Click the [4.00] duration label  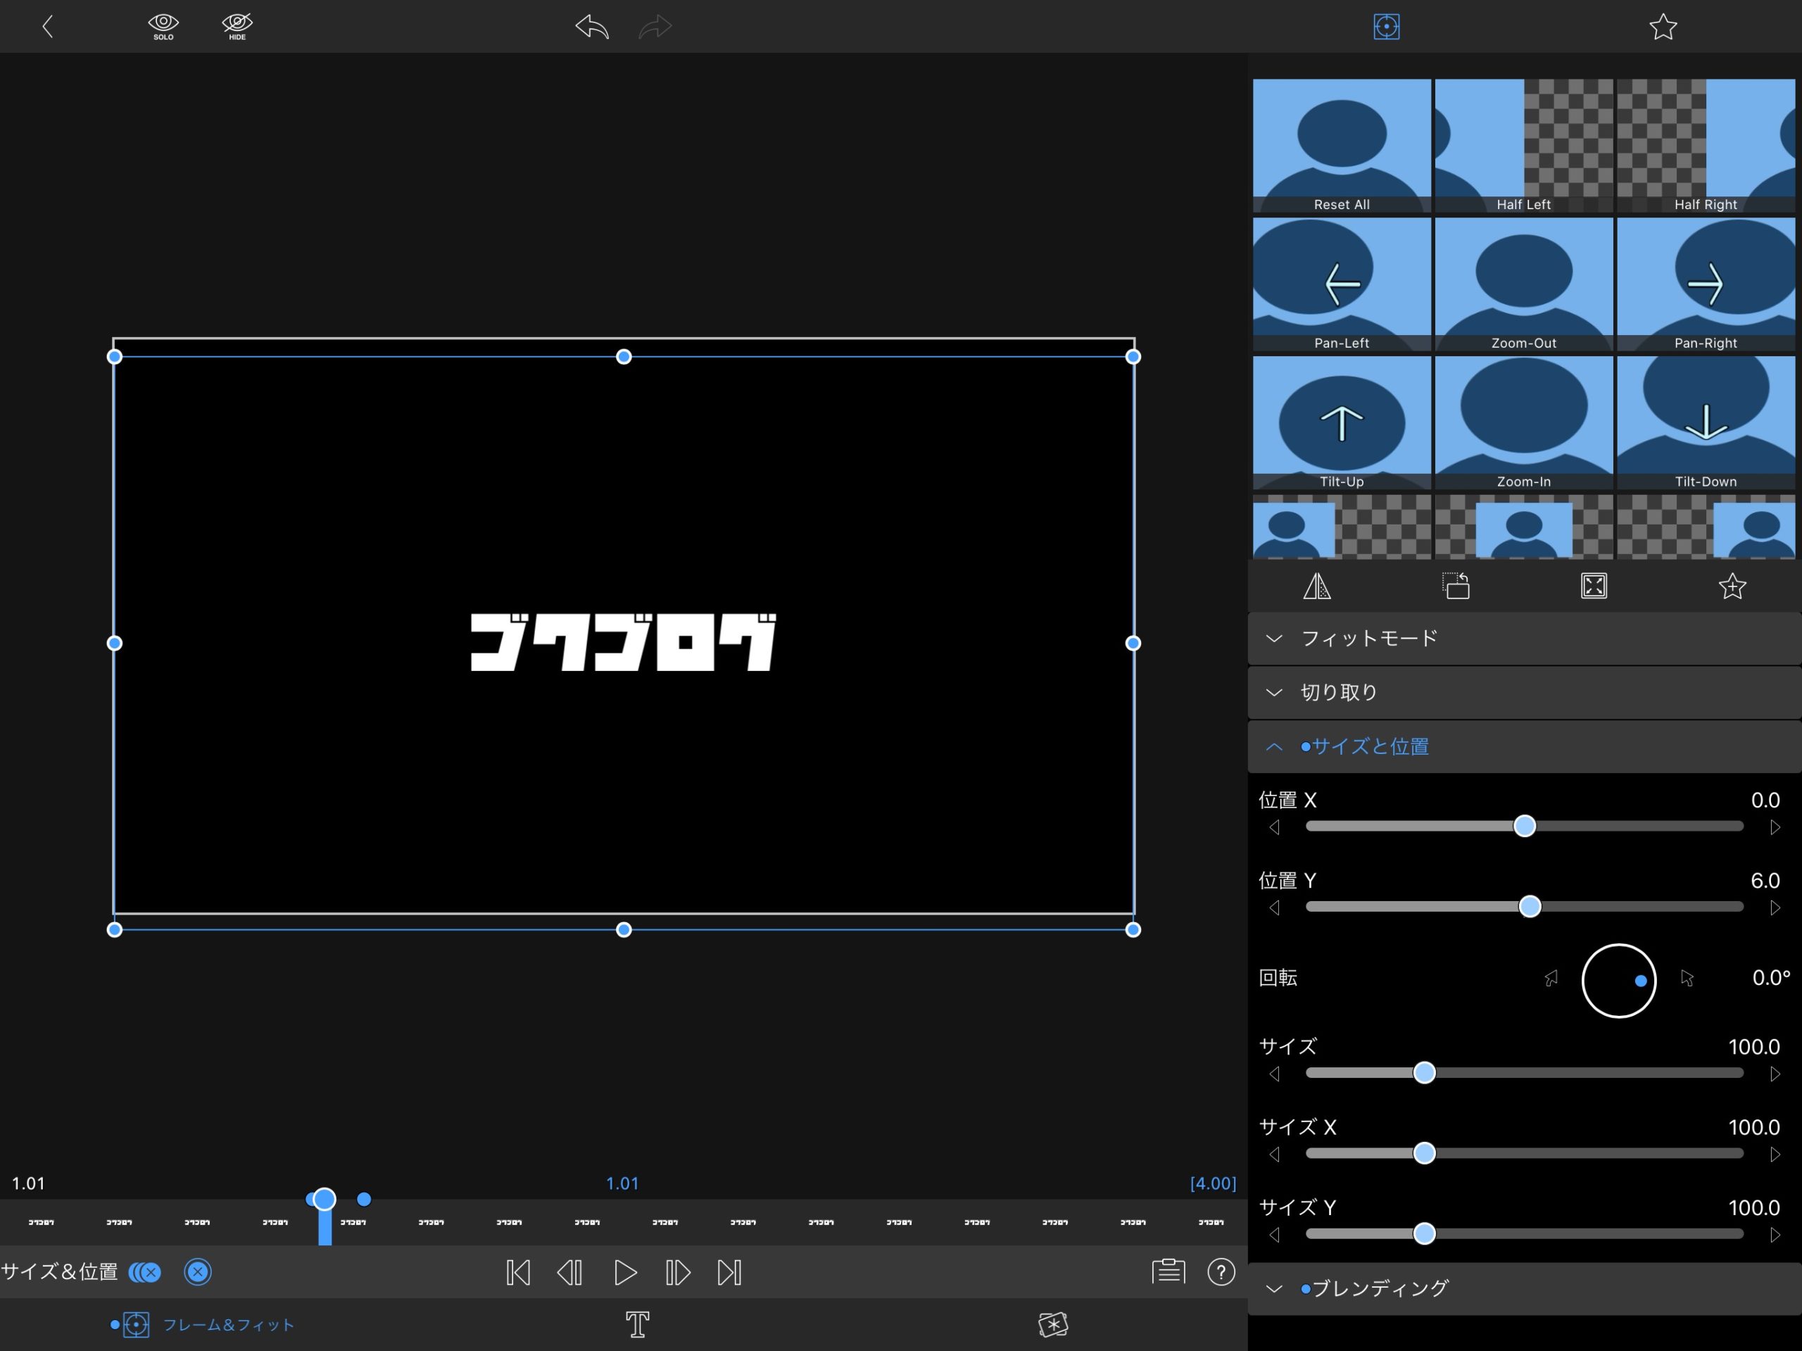point(1212,1183)
